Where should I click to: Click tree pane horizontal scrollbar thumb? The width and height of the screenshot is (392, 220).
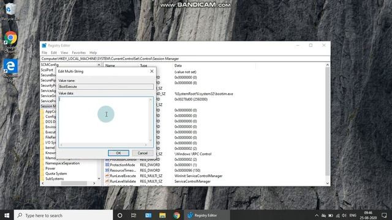(x=74, y=183)
